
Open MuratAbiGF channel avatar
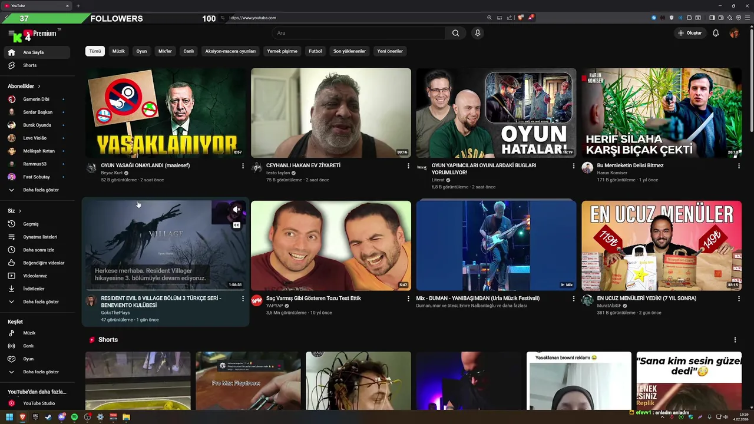pyautogui.click(x=587, y=300)
